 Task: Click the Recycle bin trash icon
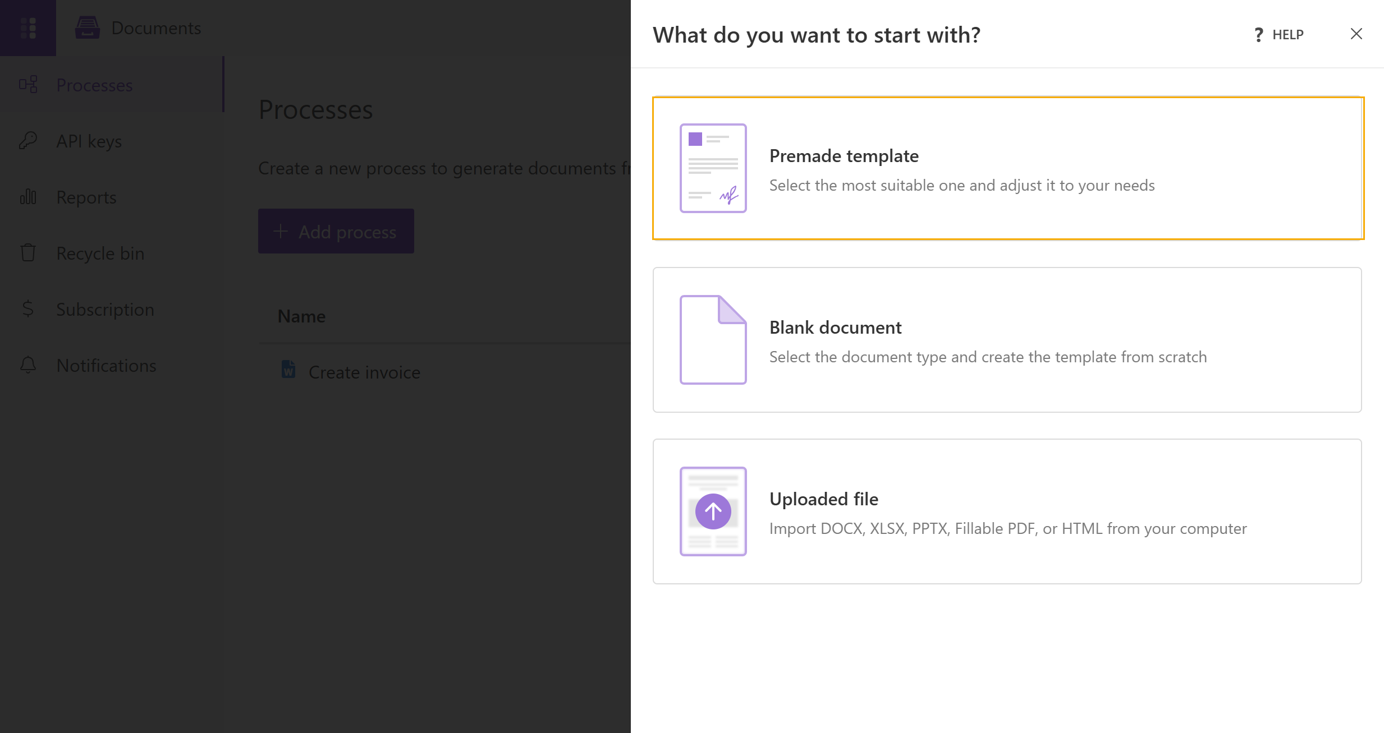click(x=28, y=253)
